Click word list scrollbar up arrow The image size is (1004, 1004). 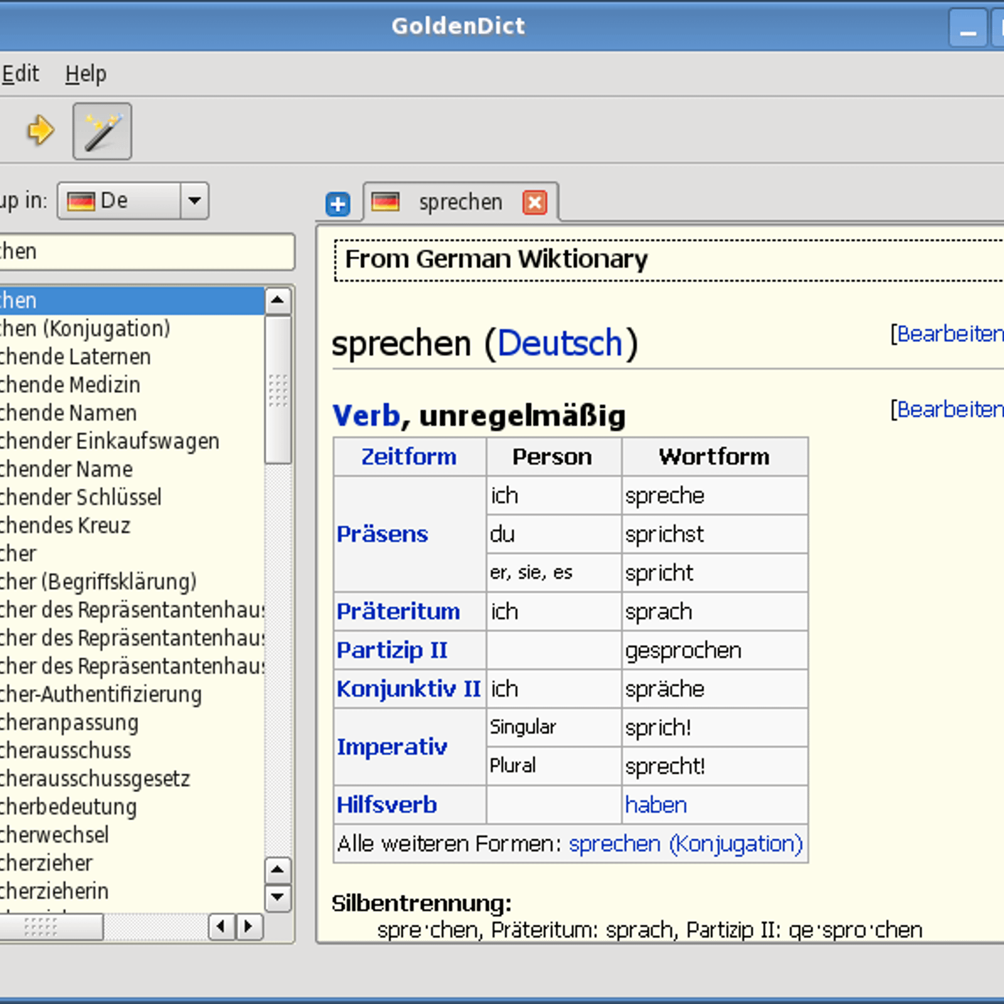point(278,301)
